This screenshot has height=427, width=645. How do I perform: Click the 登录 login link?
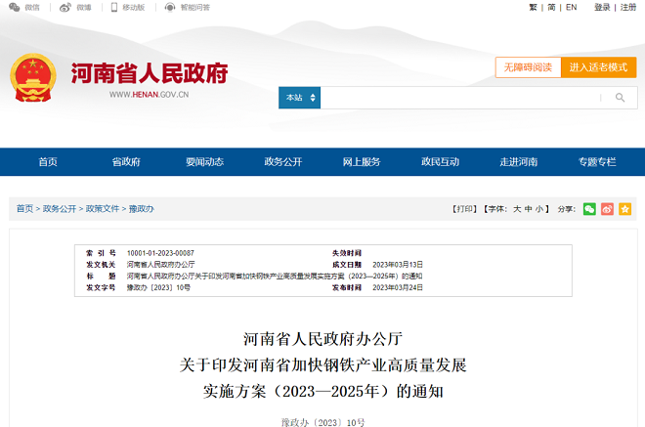[602, 8]
